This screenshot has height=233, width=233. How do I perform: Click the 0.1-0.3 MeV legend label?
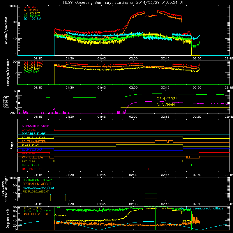pyautogui.click(x=33, y=63)
